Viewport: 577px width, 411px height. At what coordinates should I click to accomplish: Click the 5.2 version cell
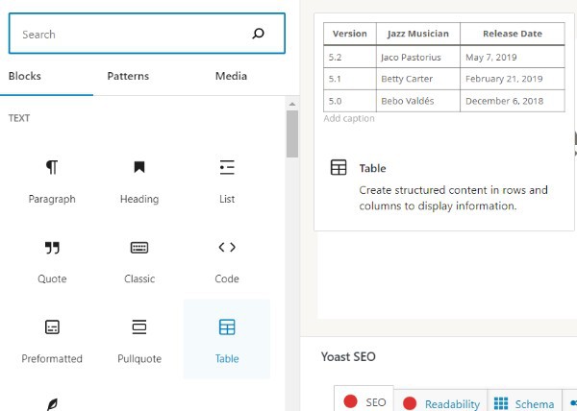[350, 57]
